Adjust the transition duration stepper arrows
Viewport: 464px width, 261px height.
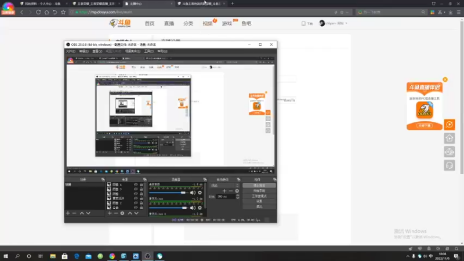click(x=238, y=197)
